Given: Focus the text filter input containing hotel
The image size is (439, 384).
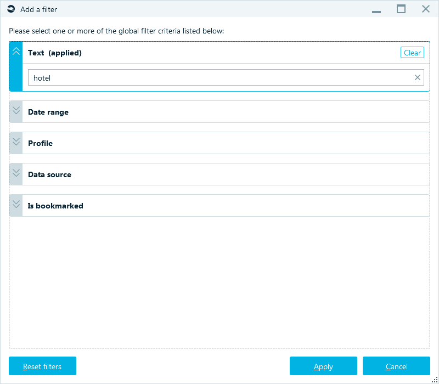Looking at the screenshot, I should point(226,77).
